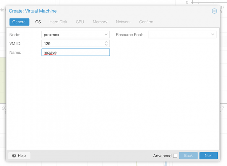
Task: Expand the Resource Pool dropdown
Action: [x=213, y=35]
